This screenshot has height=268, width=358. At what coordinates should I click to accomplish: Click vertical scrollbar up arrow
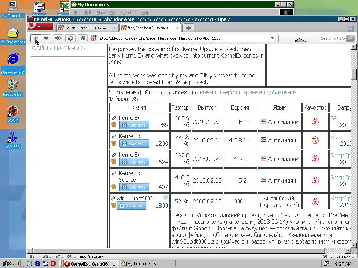[354, 47]
